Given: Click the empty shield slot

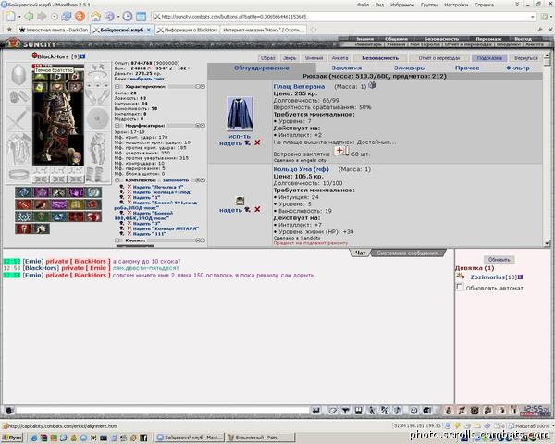Looking at the screenshot, I should click(x=98, y=118).
